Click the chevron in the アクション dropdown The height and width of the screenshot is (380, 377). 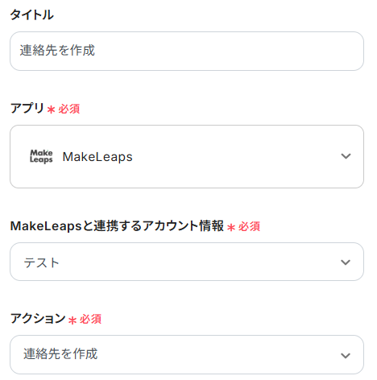tap(346, 356)
